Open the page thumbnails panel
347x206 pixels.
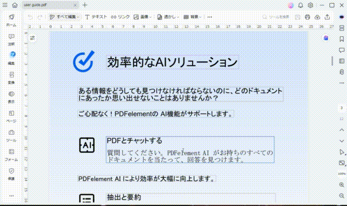coord(342,28)
